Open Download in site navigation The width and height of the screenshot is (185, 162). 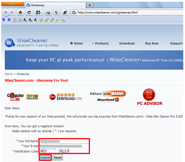tap(127, 44)
